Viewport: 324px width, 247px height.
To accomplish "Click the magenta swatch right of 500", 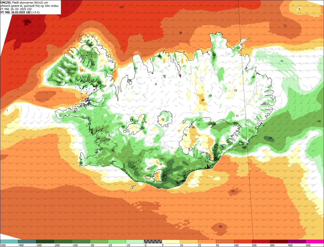I will (315, 241).
